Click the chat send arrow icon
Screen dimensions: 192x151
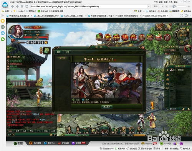pos(55,135)
